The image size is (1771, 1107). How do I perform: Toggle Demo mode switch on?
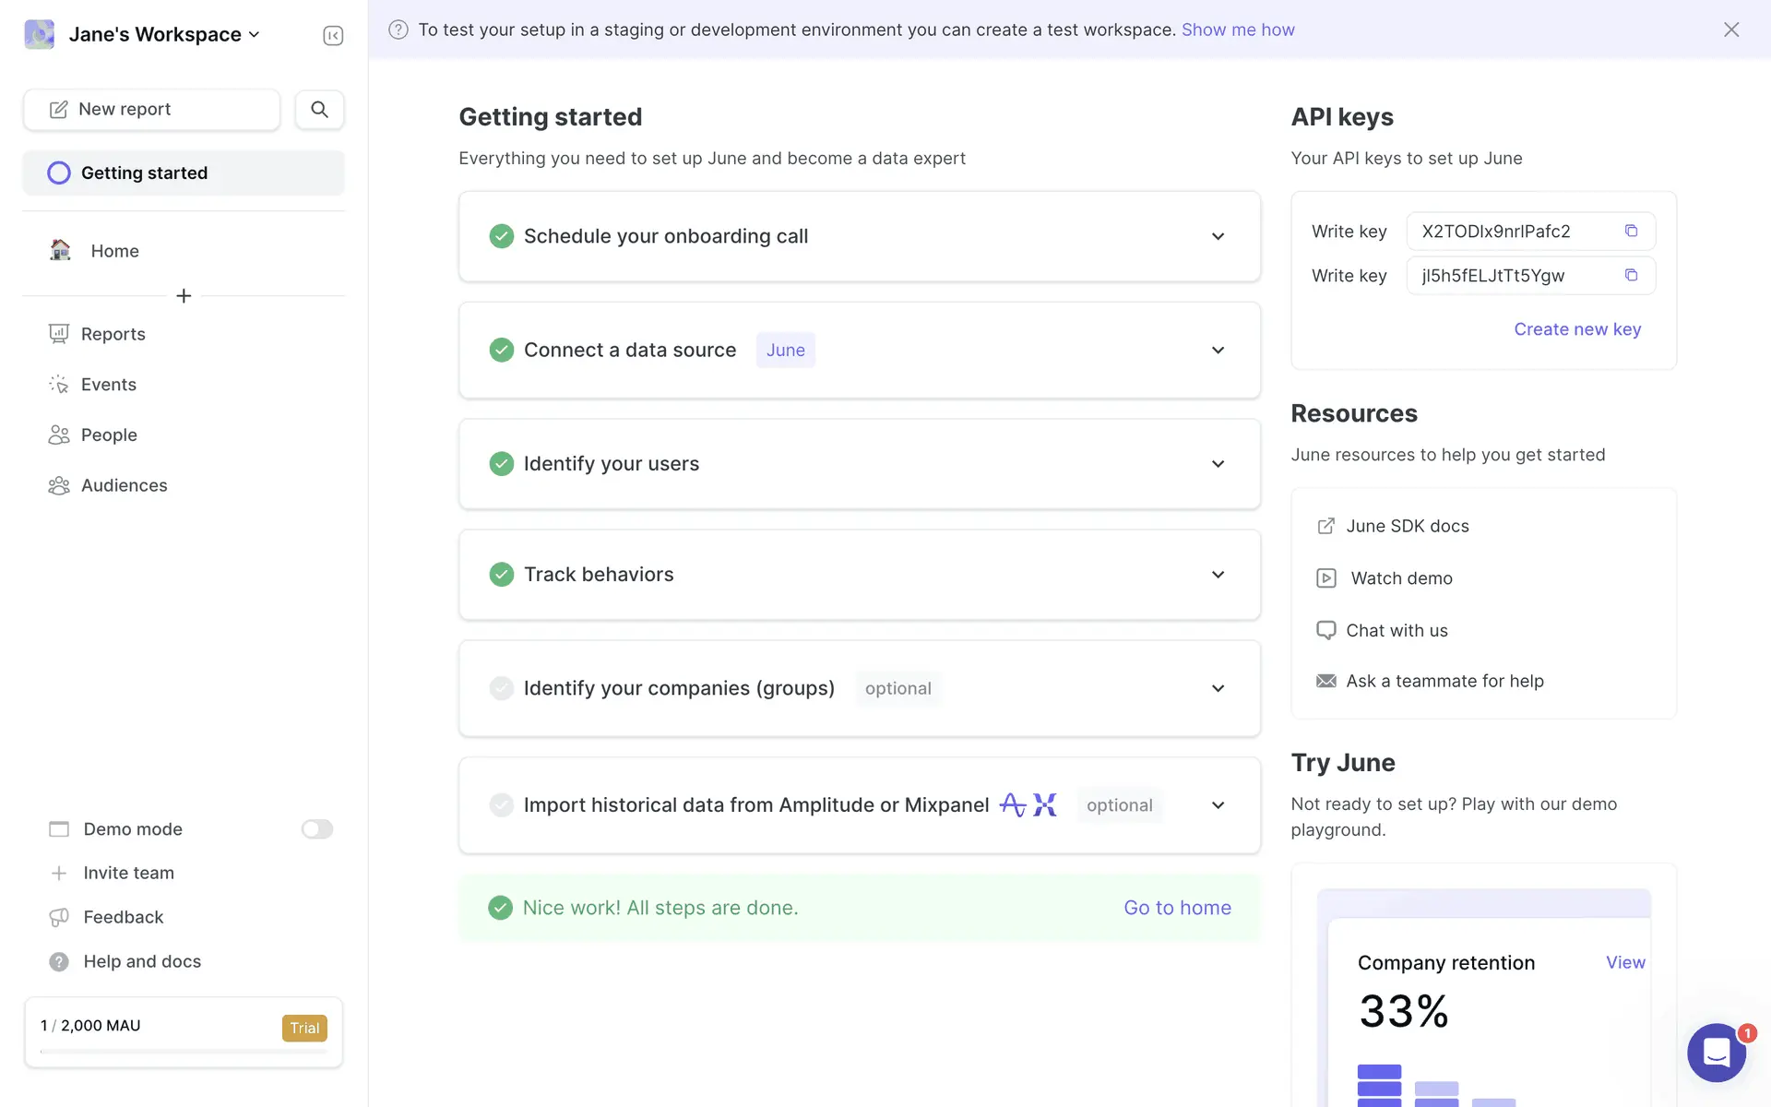click(316, 829)
